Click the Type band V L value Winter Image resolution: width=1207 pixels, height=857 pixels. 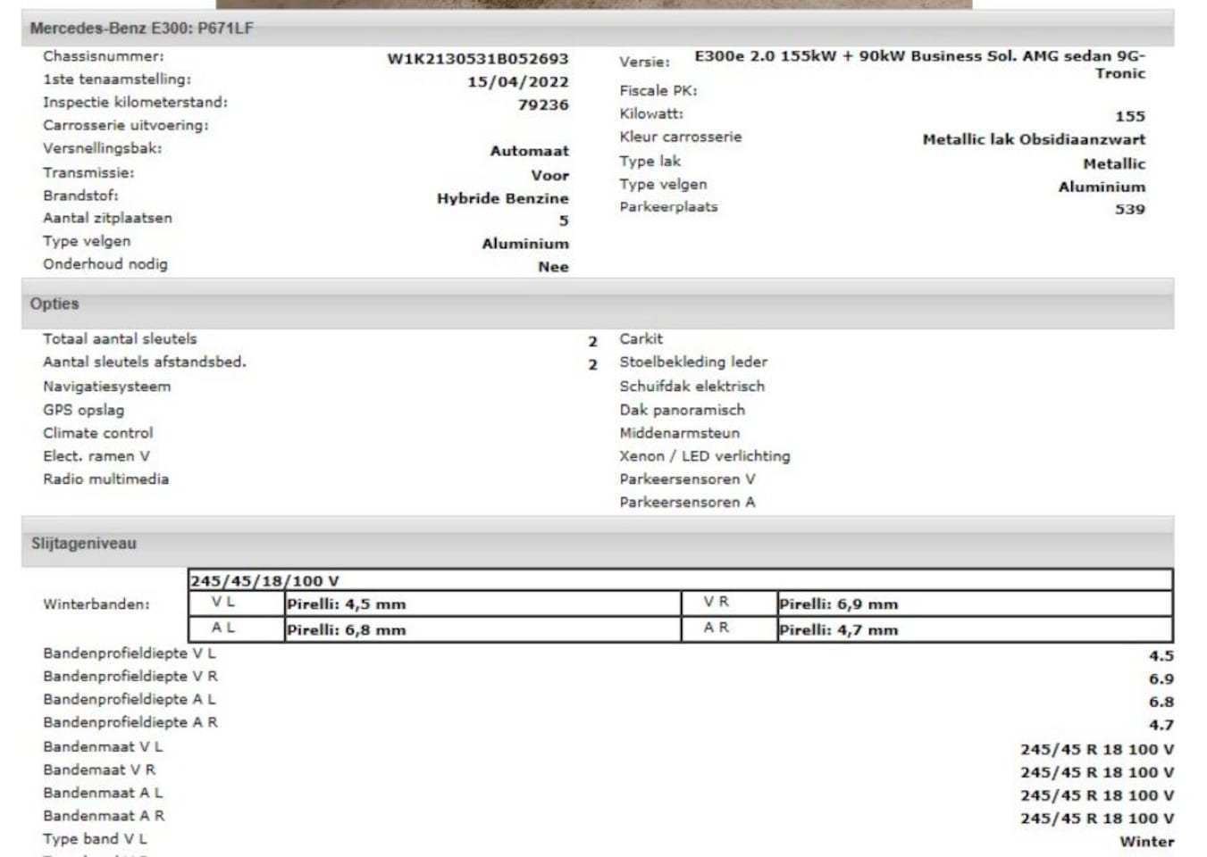pos(1146,841)
